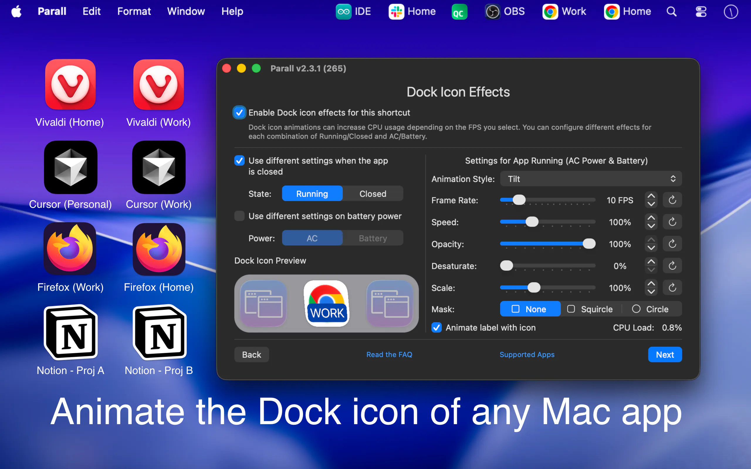Click the Frame Rate slider
This screenshot has height=469, width=751.
[548, 200]
